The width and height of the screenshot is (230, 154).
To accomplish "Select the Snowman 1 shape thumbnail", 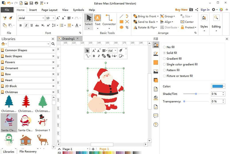I will coord(43,121).
